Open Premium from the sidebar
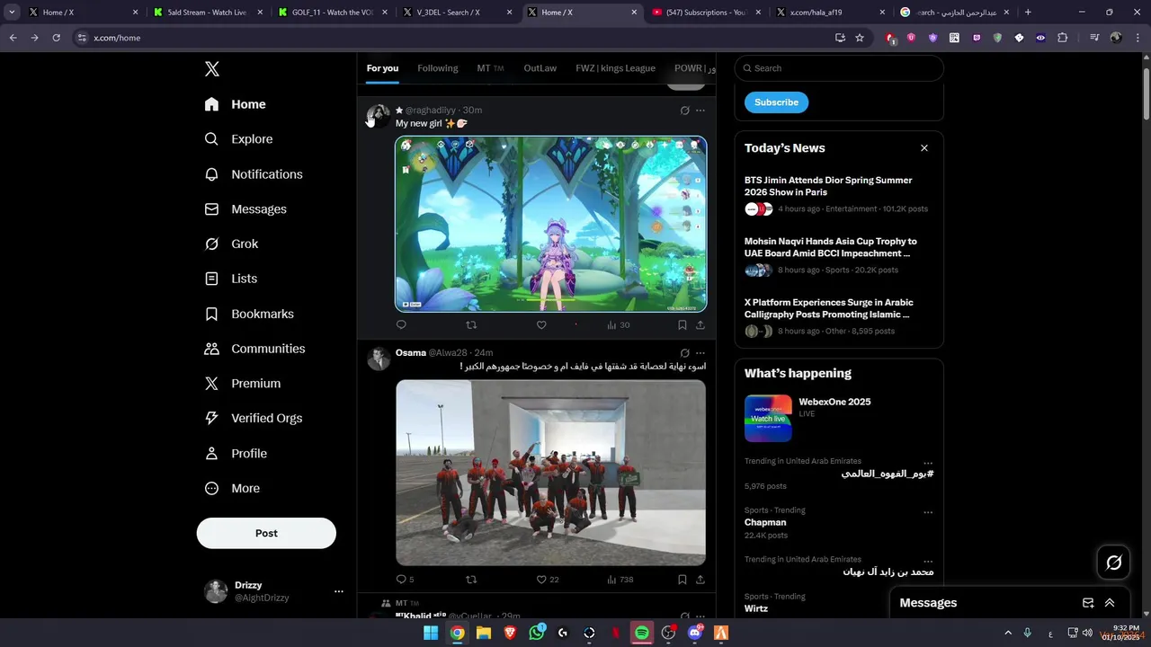This screenshot has width=1151, height=647. pyautogui.click(x=242, y=384)
